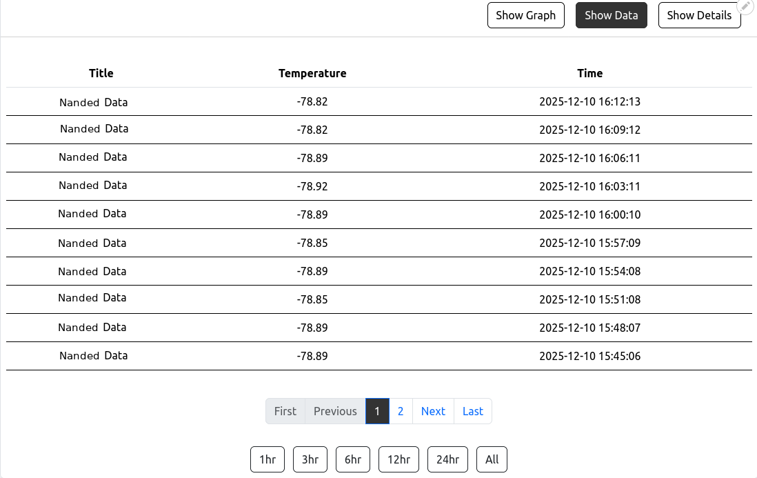
Task: Click the Next page link
Action: (433, 411)
